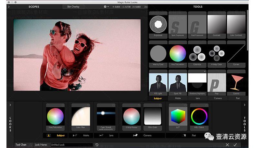The height and width of the screenshot is (148, 255).
Task: Select Hue/Saturation card in the tool chain
Action: (55, 117)
